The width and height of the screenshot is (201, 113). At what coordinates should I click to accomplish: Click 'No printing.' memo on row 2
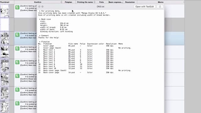[x=125, y=48]
